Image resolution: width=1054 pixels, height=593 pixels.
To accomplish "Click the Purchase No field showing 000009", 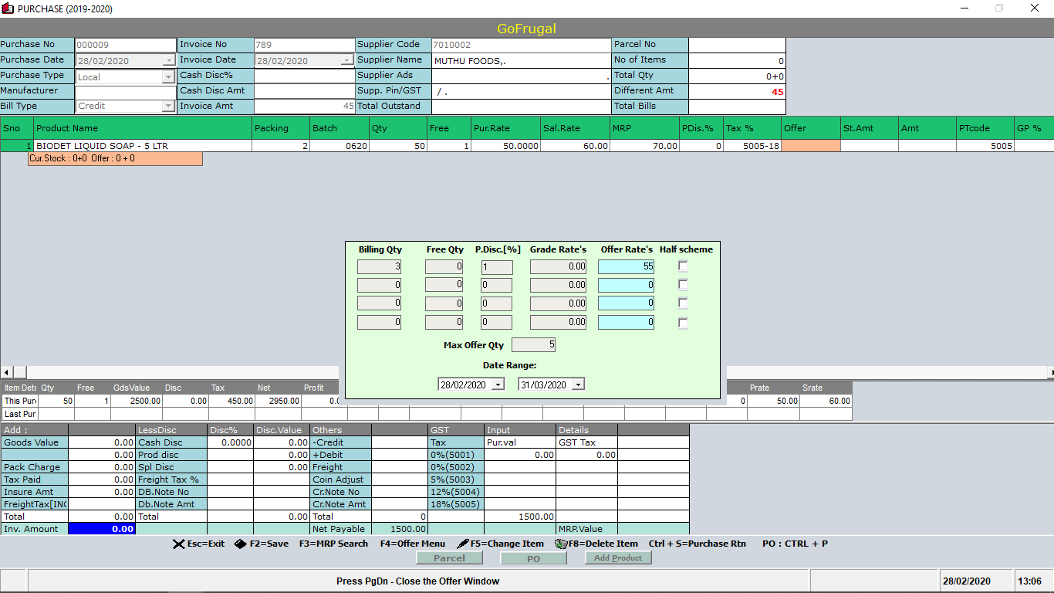I will (125, 45).
